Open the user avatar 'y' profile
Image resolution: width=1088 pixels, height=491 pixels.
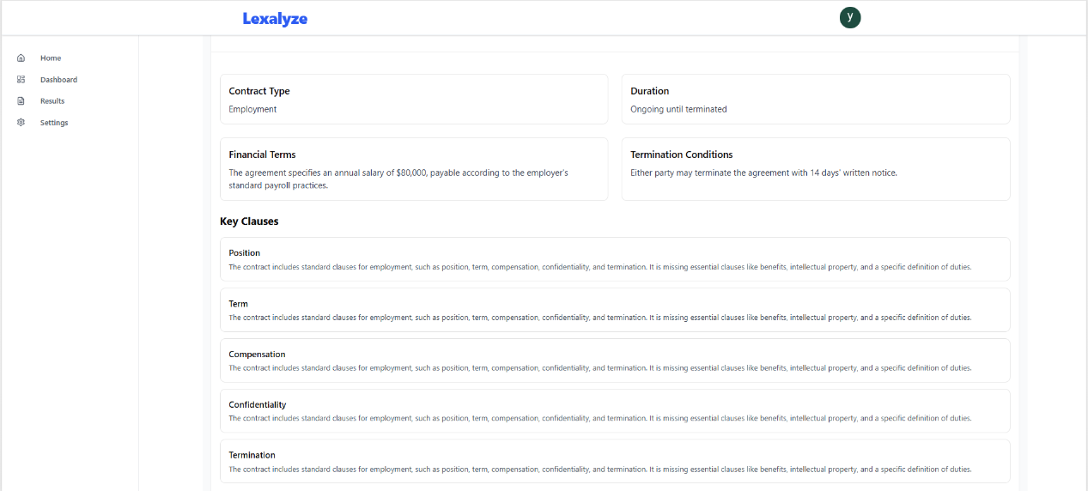tap(849, 17)
